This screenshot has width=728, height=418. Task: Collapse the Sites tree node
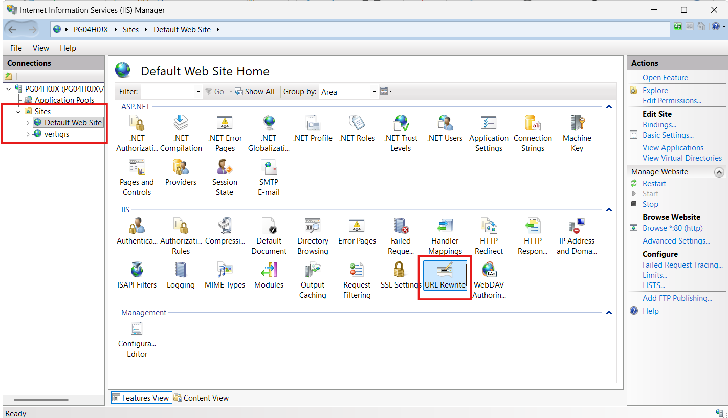[18, 112]
